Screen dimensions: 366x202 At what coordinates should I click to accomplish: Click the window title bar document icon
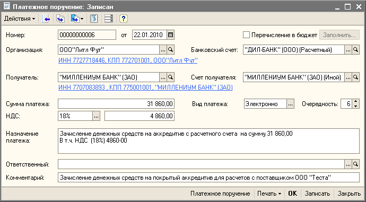(7, 6)
